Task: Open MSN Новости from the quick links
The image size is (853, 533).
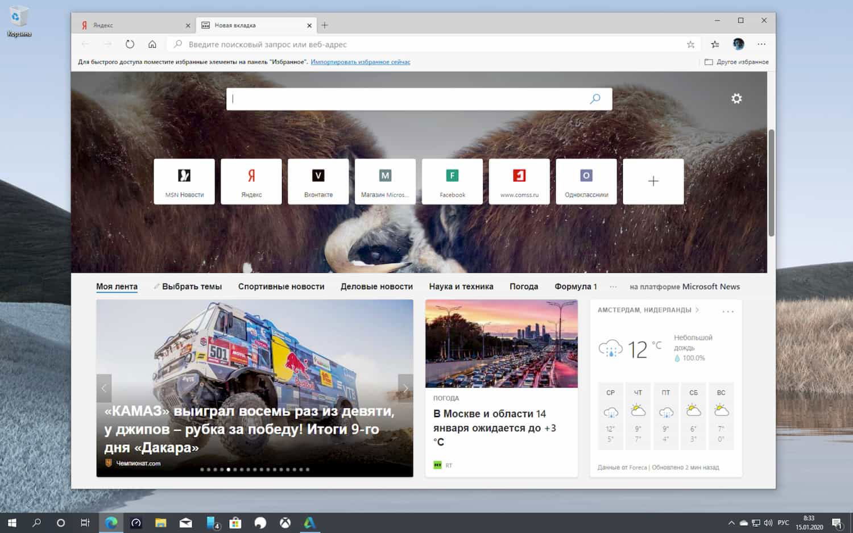Action: (184, 181)
